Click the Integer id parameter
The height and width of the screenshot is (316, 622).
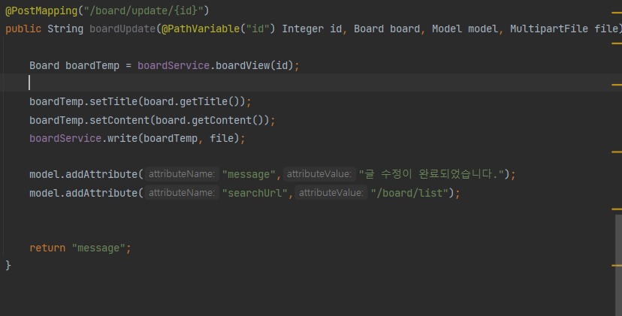tap(312, 29)
